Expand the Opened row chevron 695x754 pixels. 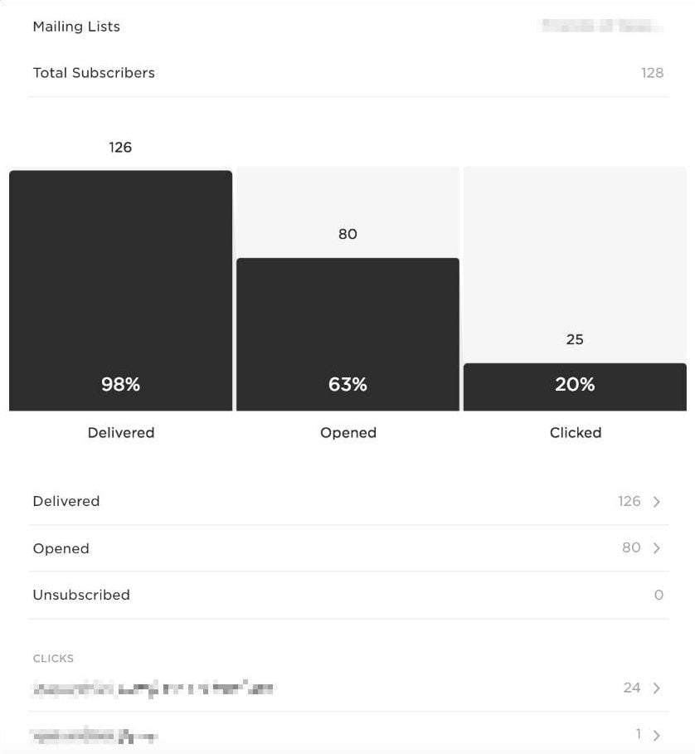(658, 548)
